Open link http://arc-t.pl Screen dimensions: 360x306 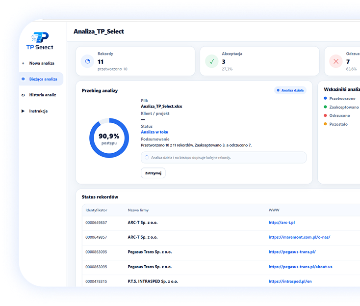click(282, 223)
